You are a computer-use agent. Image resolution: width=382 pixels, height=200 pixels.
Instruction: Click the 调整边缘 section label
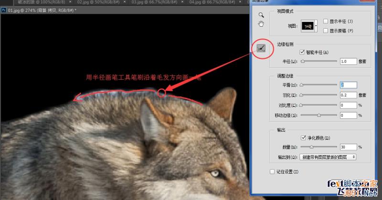click(285, 76)
